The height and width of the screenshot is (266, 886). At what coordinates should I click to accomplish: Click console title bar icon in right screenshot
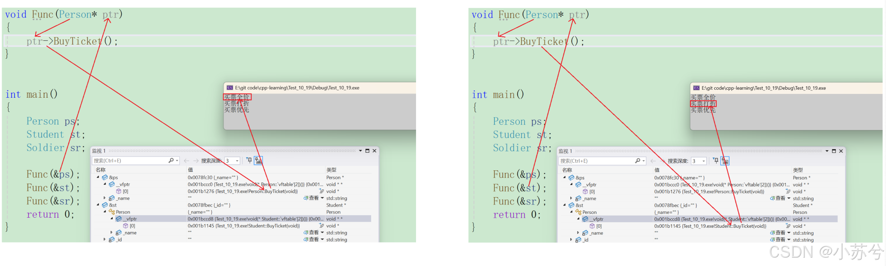[x=696, y=88]
